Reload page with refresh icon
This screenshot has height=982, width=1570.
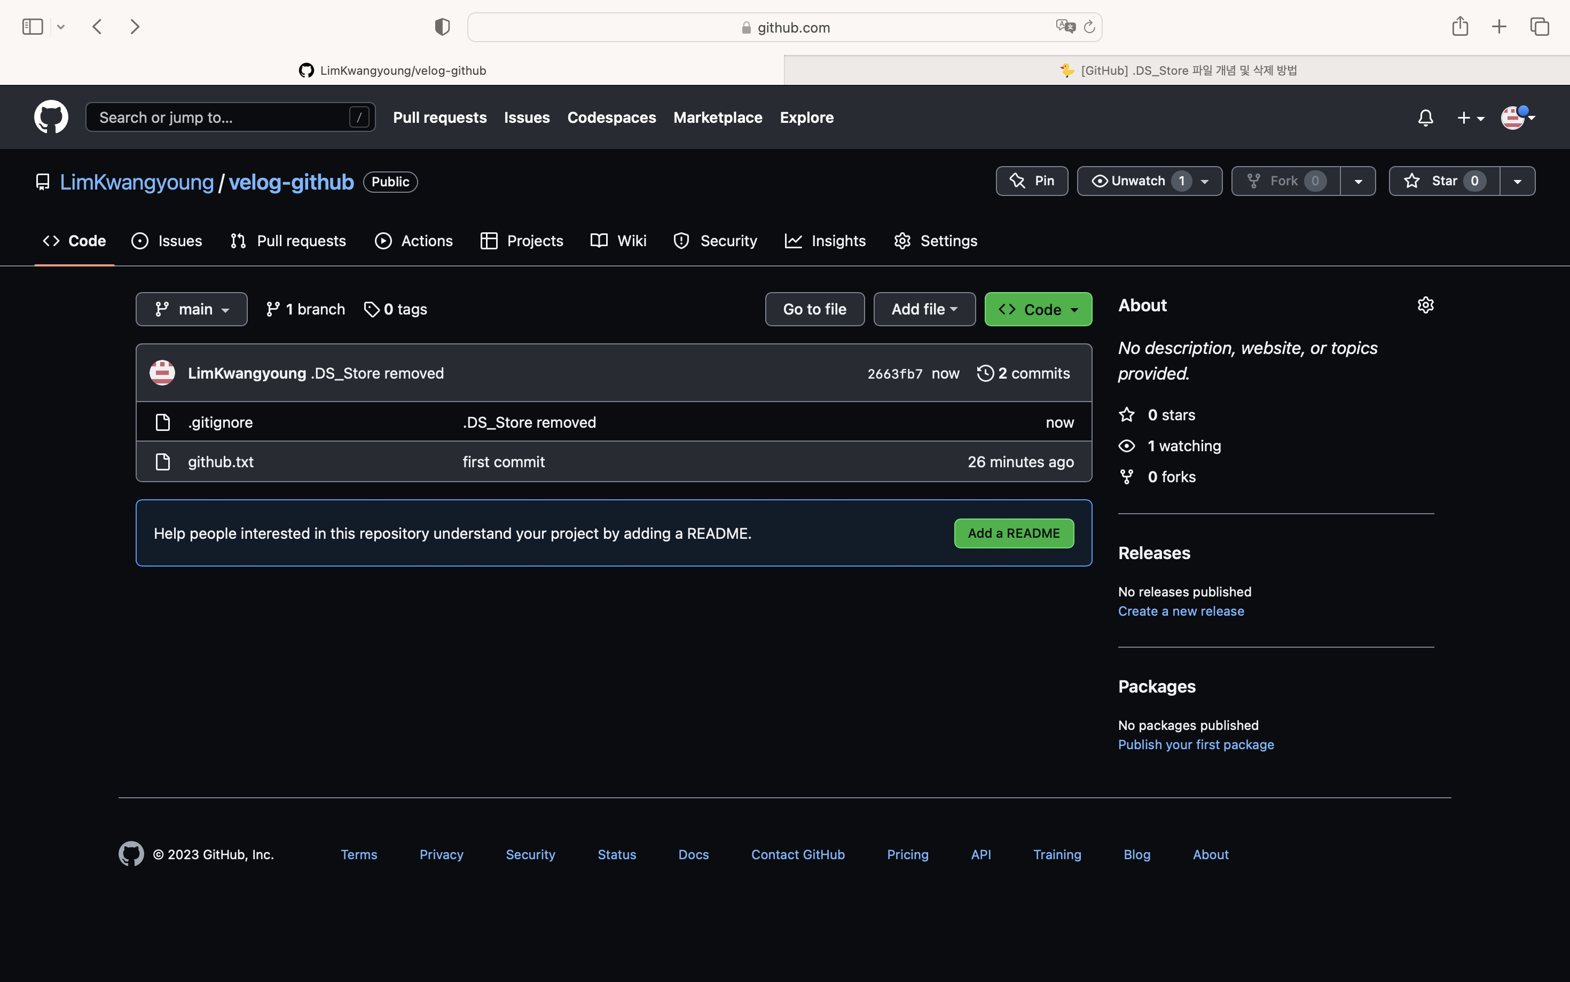(x=1089, y=27)
